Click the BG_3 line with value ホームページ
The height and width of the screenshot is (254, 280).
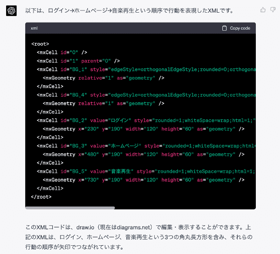(146, 146)
